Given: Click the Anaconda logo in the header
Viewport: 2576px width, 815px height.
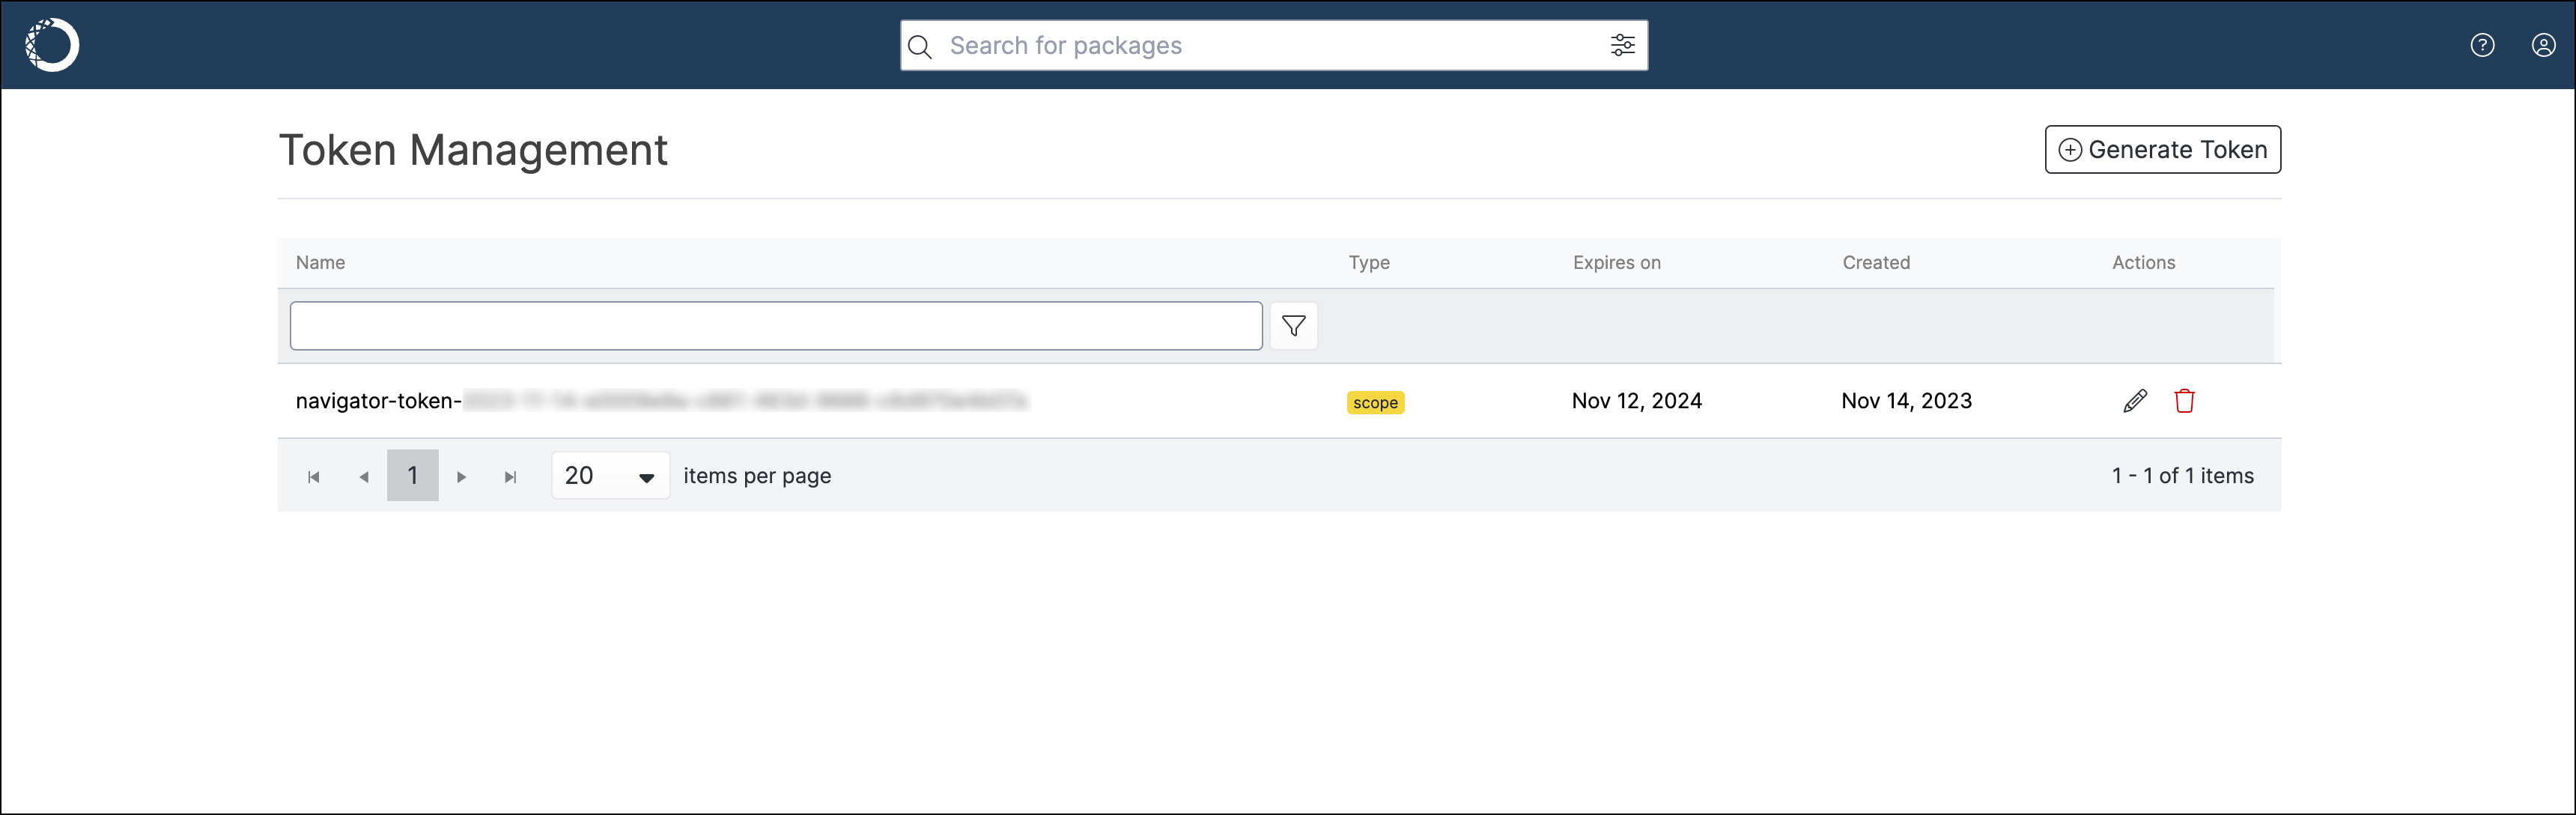Looking at the screenshot, I should coord(52,45).
